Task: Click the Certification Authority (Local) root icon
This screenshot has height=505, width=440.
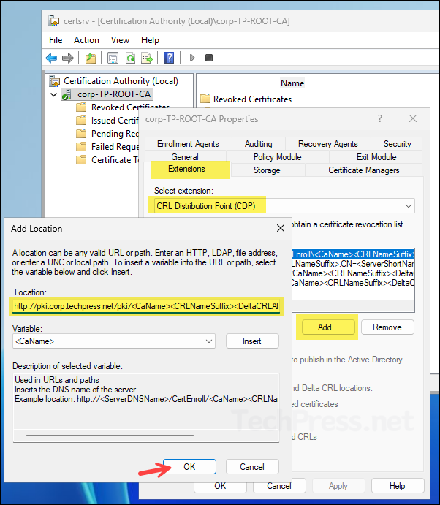Action: 54,81
